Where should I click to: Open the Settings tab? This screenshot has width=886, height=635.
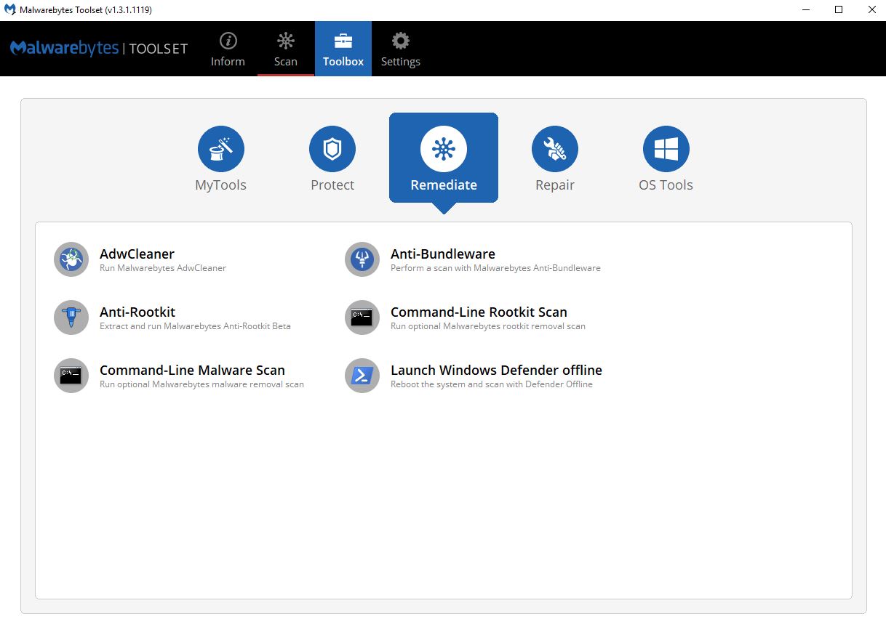[401, 49]
